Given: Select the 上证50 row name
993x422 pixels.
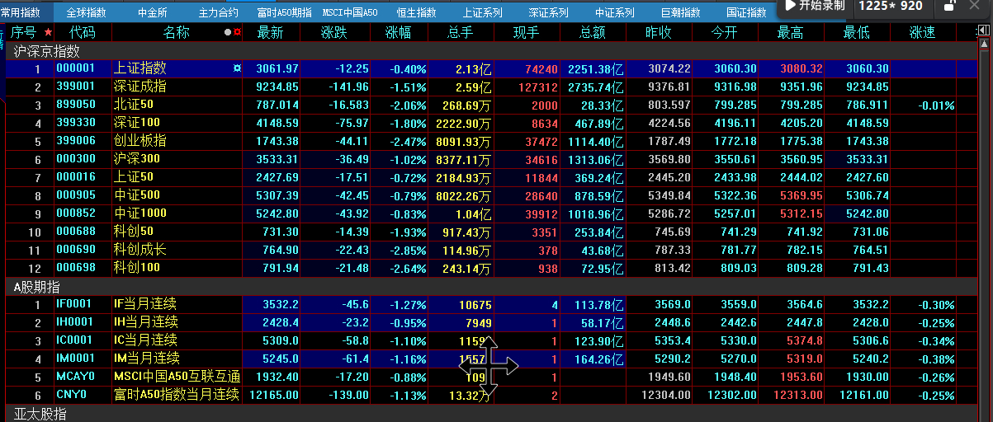Looking at the screenshot, I should pos(134,176).
